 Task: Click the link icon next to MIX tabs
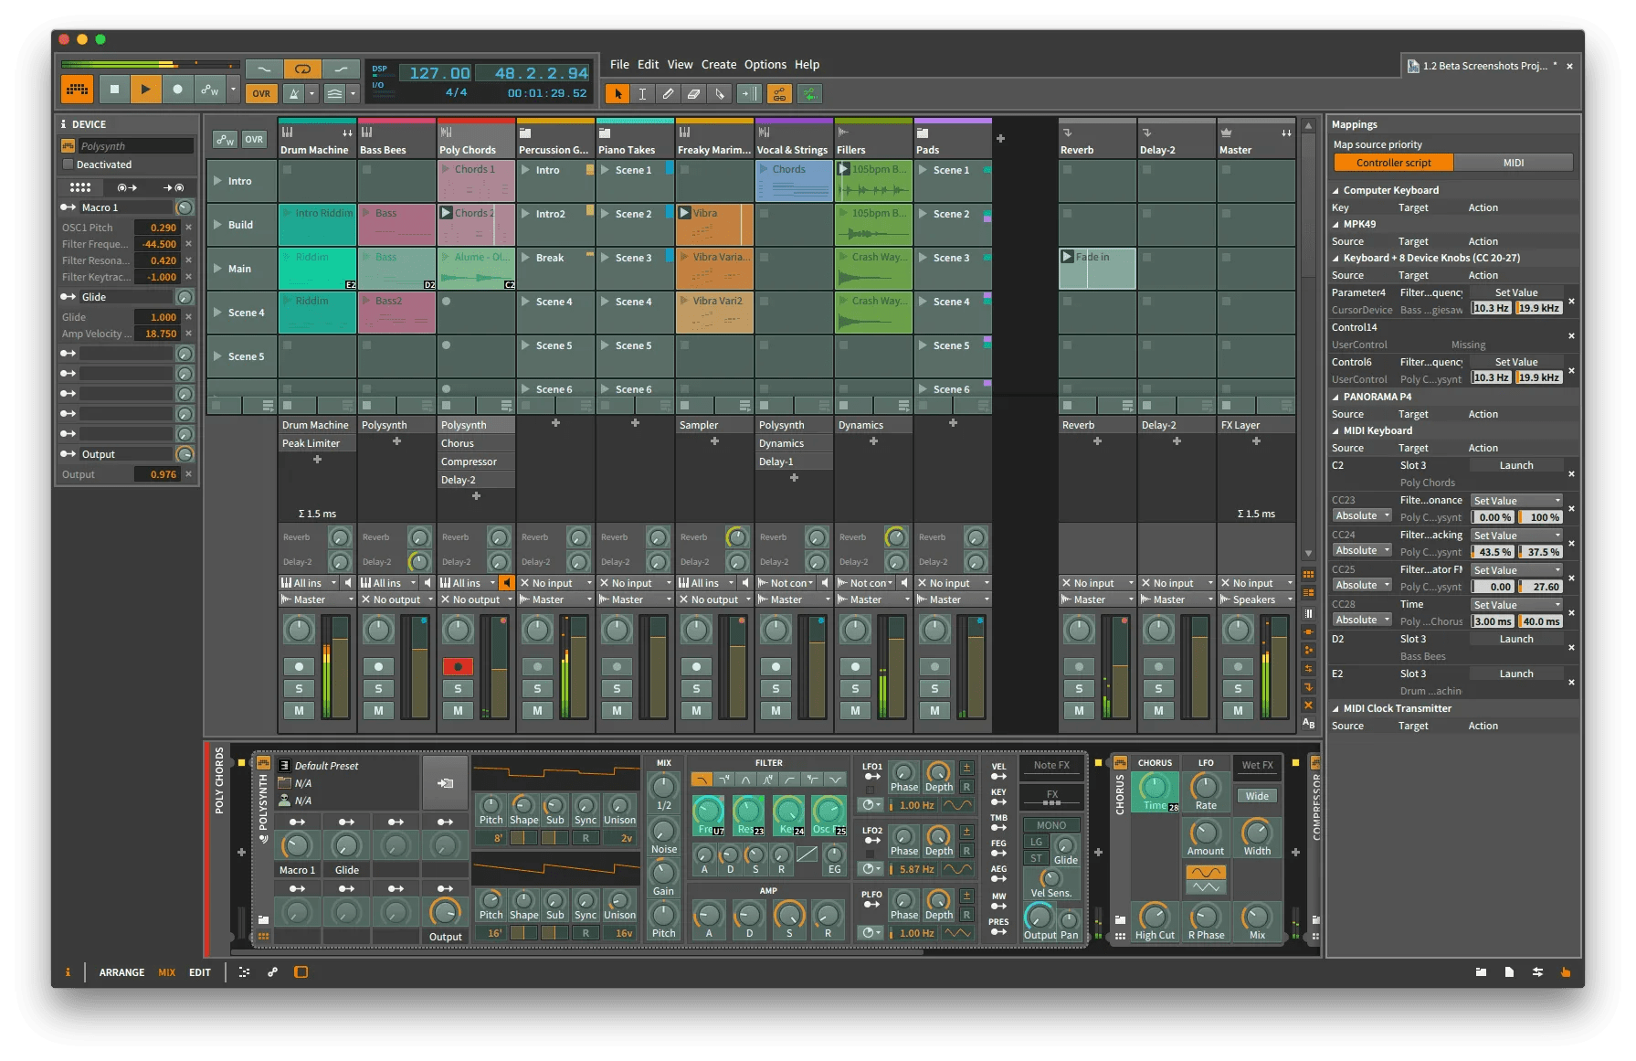(x=271, y=971)
